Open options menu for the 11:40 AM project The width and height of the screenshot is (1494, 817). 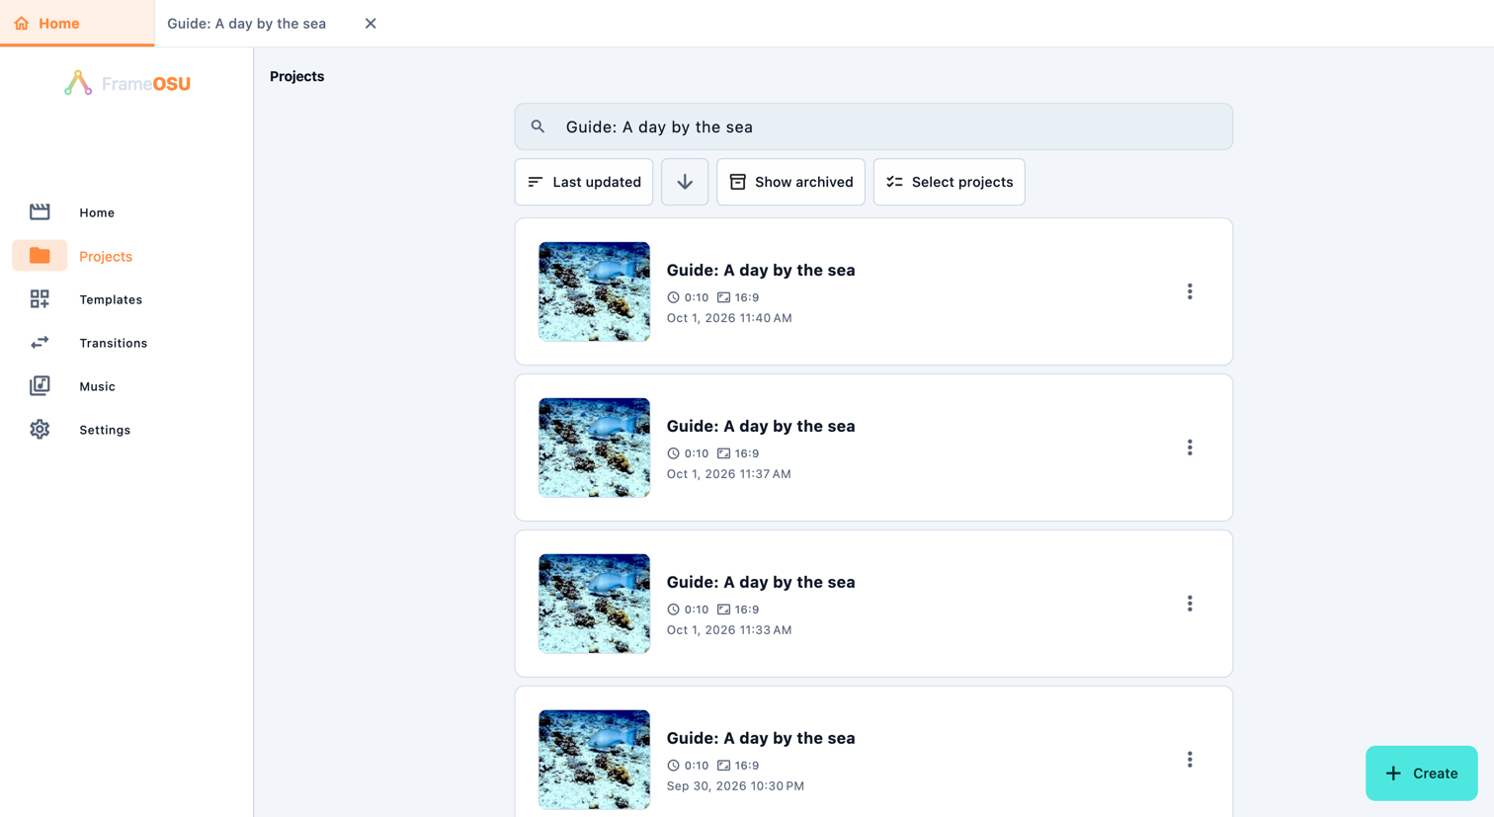(1190, 291)
